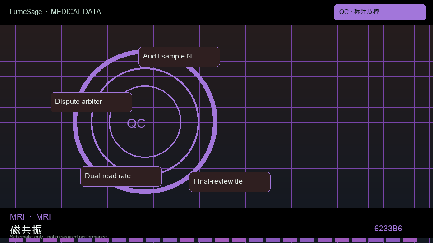This screenshot has height=243, width=433.
Task: Click the Schematic only disclaimer text
Action: point(58,237)
